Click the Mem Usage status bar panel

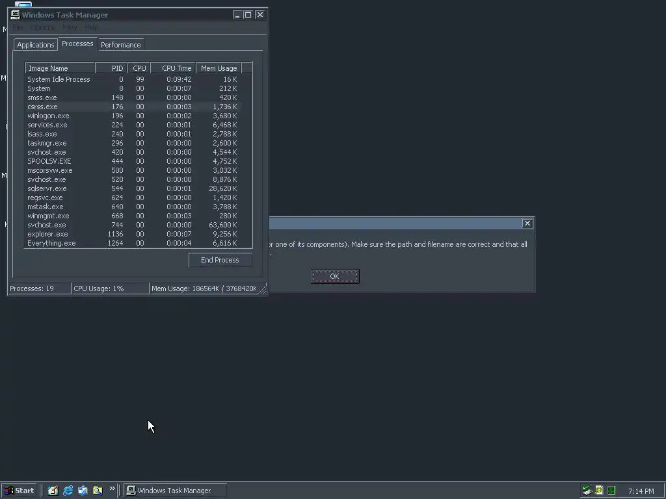pos(204,288)
